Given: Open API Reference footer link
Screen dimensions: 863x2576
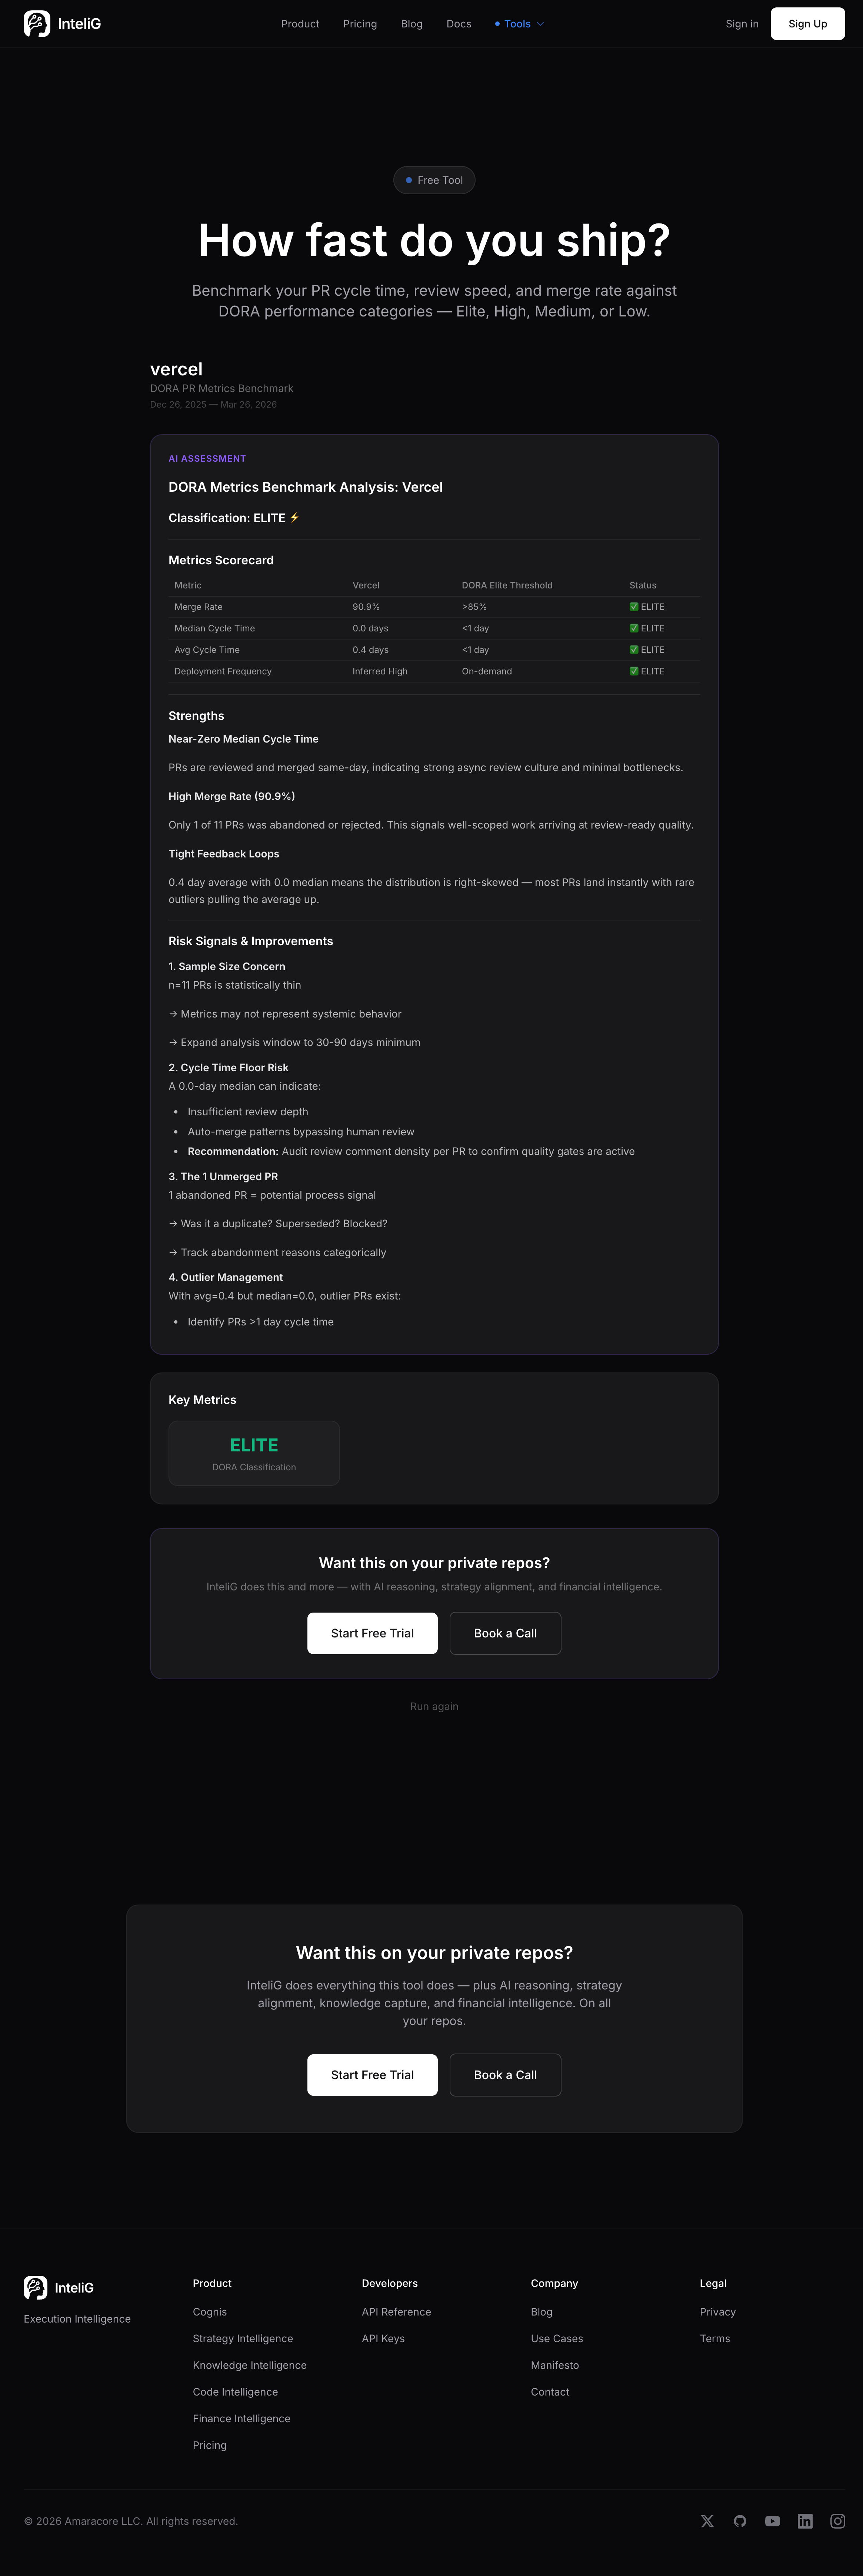Looking at the screenshot, I should [x=396, y=2311].
